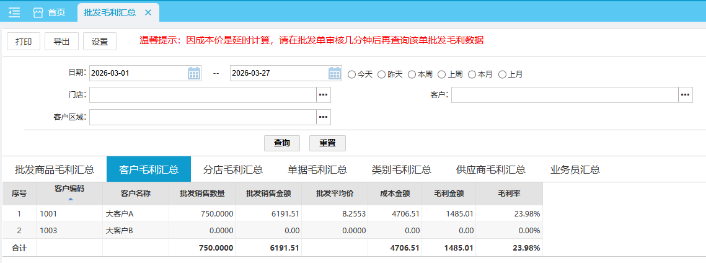
Task: Pick the 本月 radio option
Action: click(472, 74)
